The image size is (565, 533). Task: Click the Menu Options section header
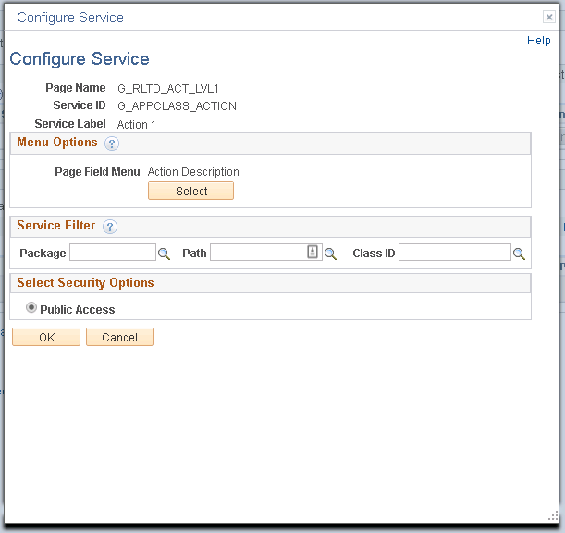click(x=57, y=143)
